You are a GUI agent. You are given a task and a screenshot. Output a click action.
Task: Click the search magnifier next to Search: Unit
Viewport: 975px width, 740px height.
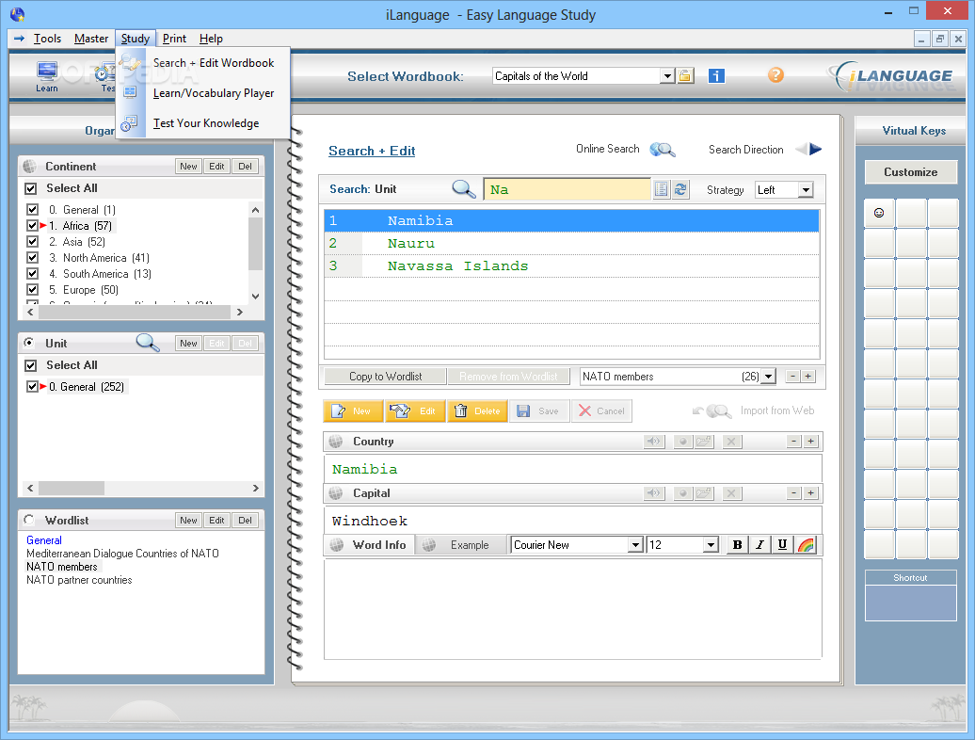click(464, 188)
